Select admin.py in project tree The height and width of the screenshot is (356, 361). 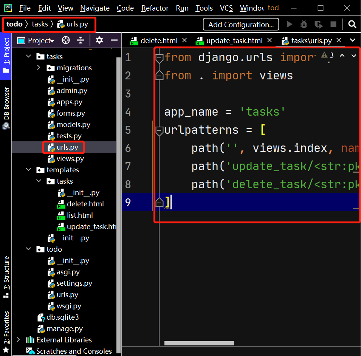click(x=67, y=91)
